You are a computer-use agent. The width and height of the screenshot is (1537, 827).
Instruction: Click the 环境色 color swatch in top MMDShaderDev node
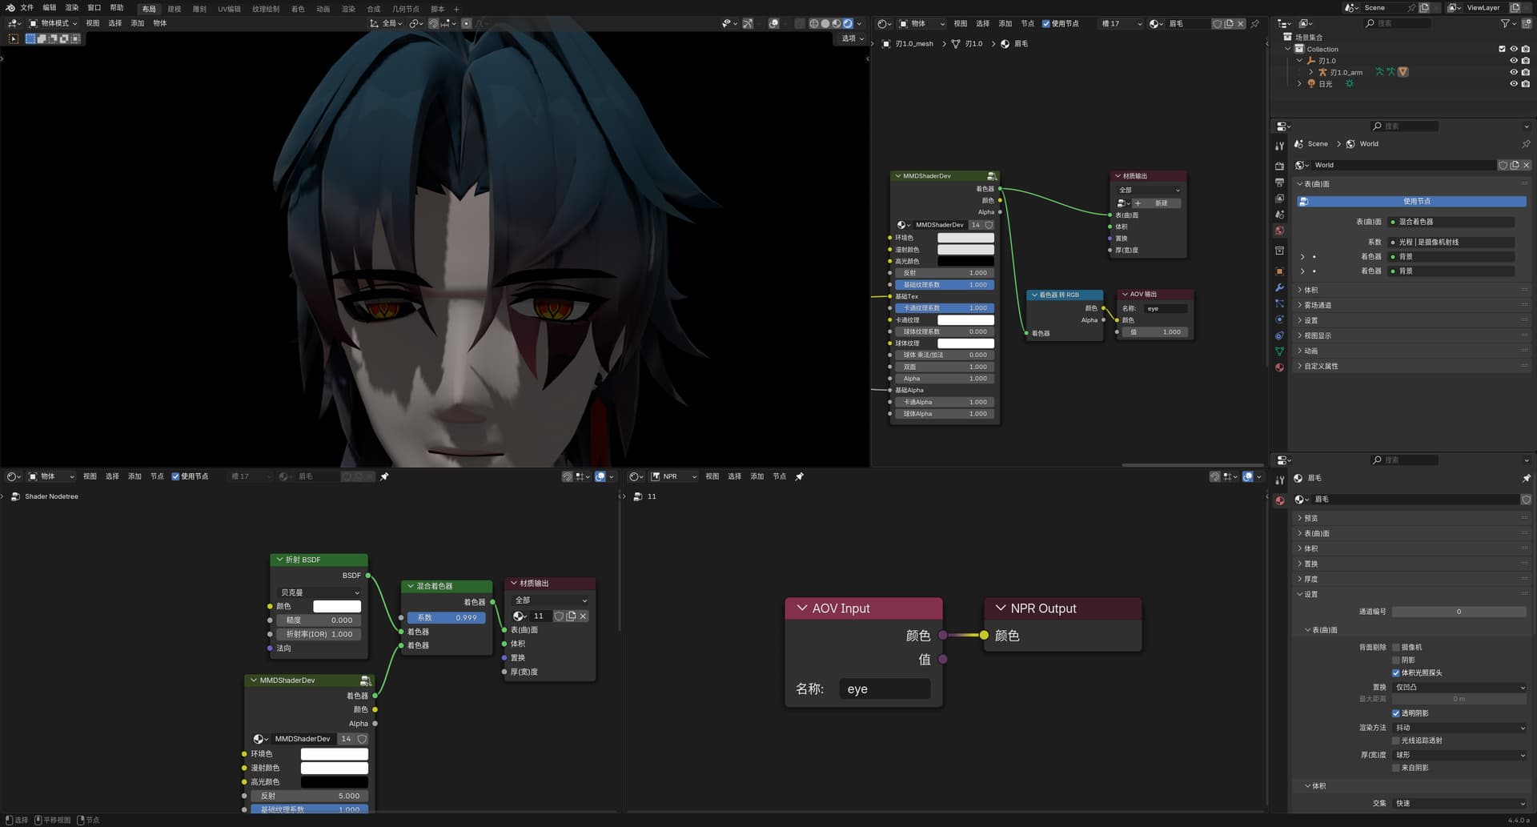click(x=965, y=238)
